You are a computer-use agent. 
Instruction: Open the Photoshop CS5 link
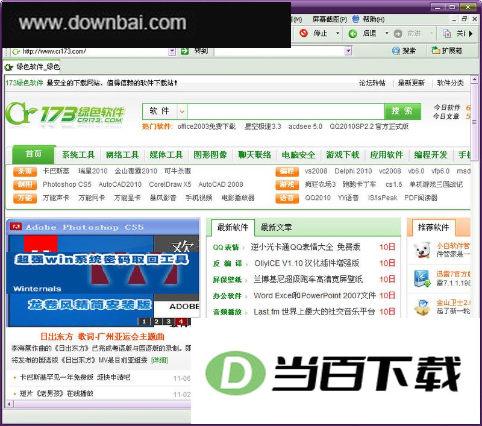pos(67,184)
